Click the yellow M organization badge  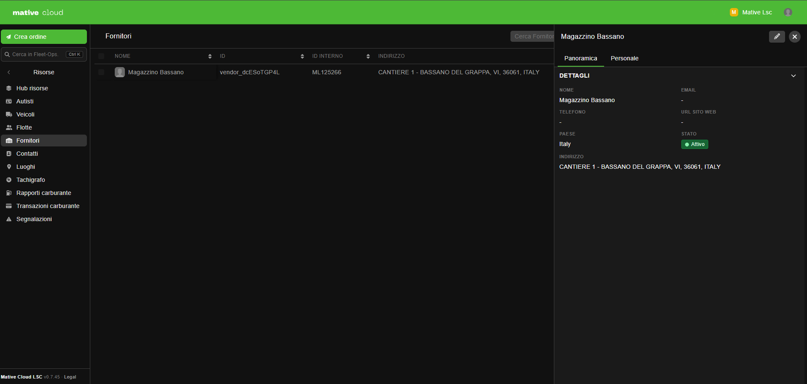(734, 12)
